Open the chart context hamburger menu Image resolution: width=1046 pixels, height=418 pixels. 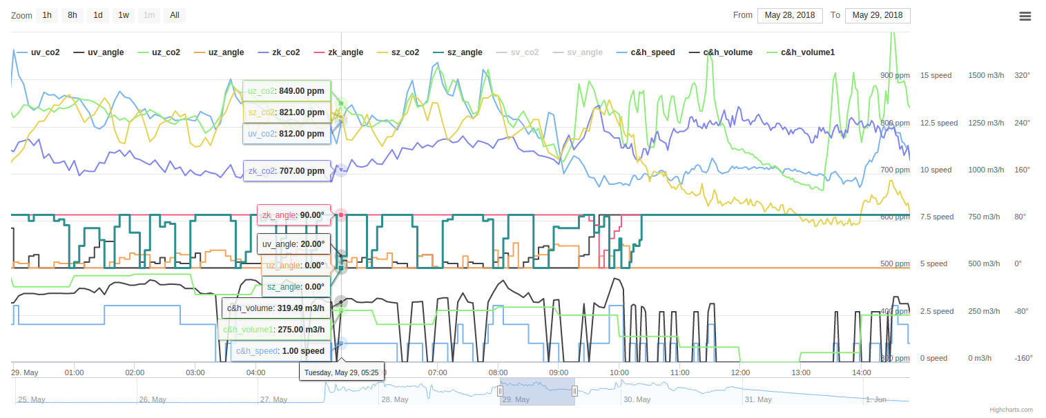[x=1025, y=16]
